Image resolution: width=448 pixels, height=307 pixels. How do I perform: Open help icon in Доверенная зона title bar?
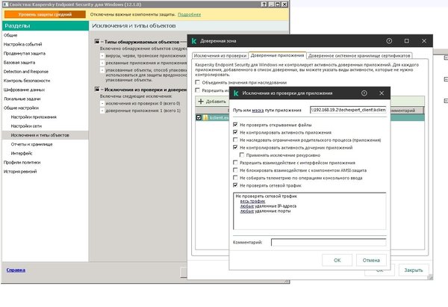click(x=389, y=41)
